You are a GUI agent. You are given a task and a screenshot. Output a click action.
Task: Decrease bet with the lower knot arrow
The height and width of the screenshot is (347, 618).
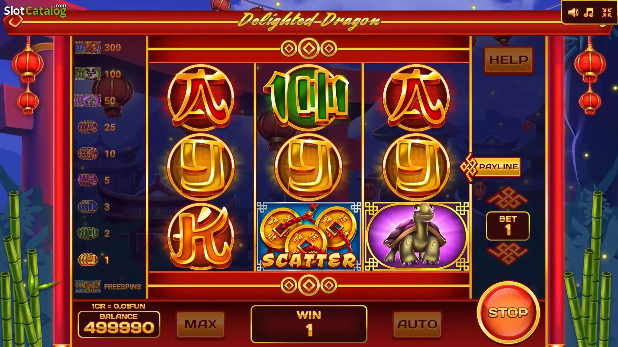point(508,254)
